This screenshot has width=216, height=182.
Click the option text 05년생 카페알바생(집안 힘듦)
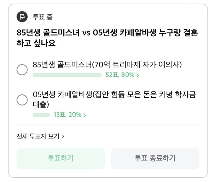[114, 95]
